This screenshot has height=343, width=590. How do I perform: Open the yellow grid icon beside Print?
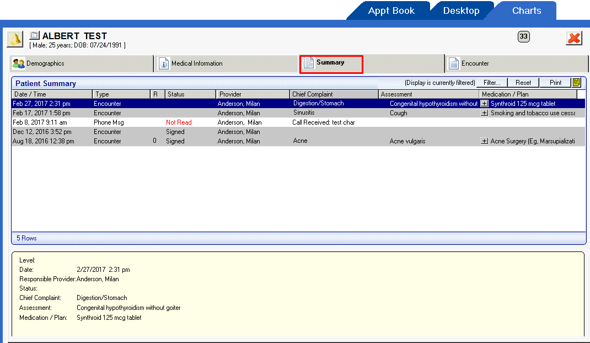[x=576, y=82]
